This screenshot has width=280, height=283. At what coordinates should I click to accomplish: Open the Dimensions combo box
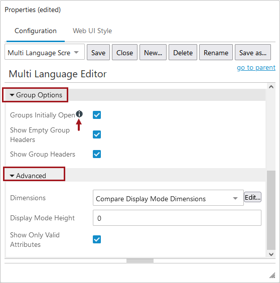point(168,198)
